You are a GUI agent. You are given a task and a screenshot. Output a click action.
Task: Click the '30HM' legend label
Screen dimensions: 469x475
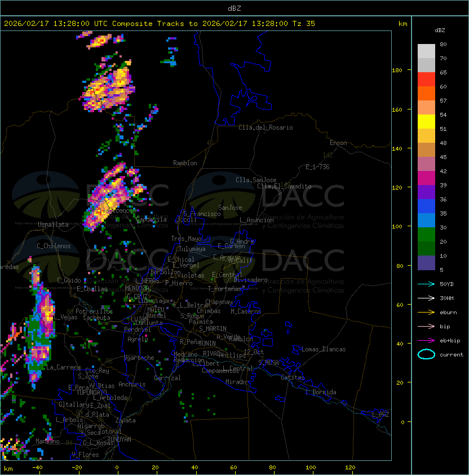(446, 298)
